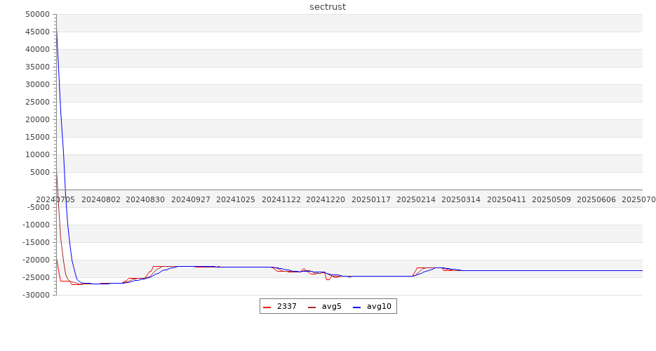
Task: Toggle the avg10 series legend label
Action: pyautogui.click(x=379, y=307)
